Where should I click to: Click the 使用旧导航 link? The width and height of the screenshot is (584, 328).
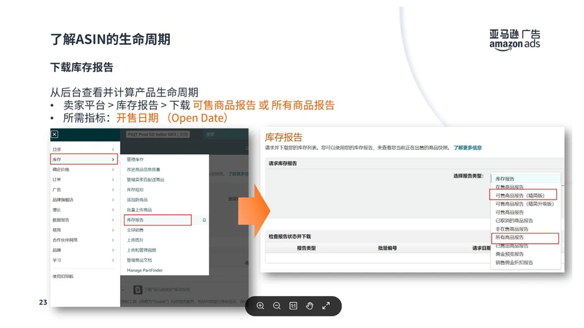(x=63, y=276)
